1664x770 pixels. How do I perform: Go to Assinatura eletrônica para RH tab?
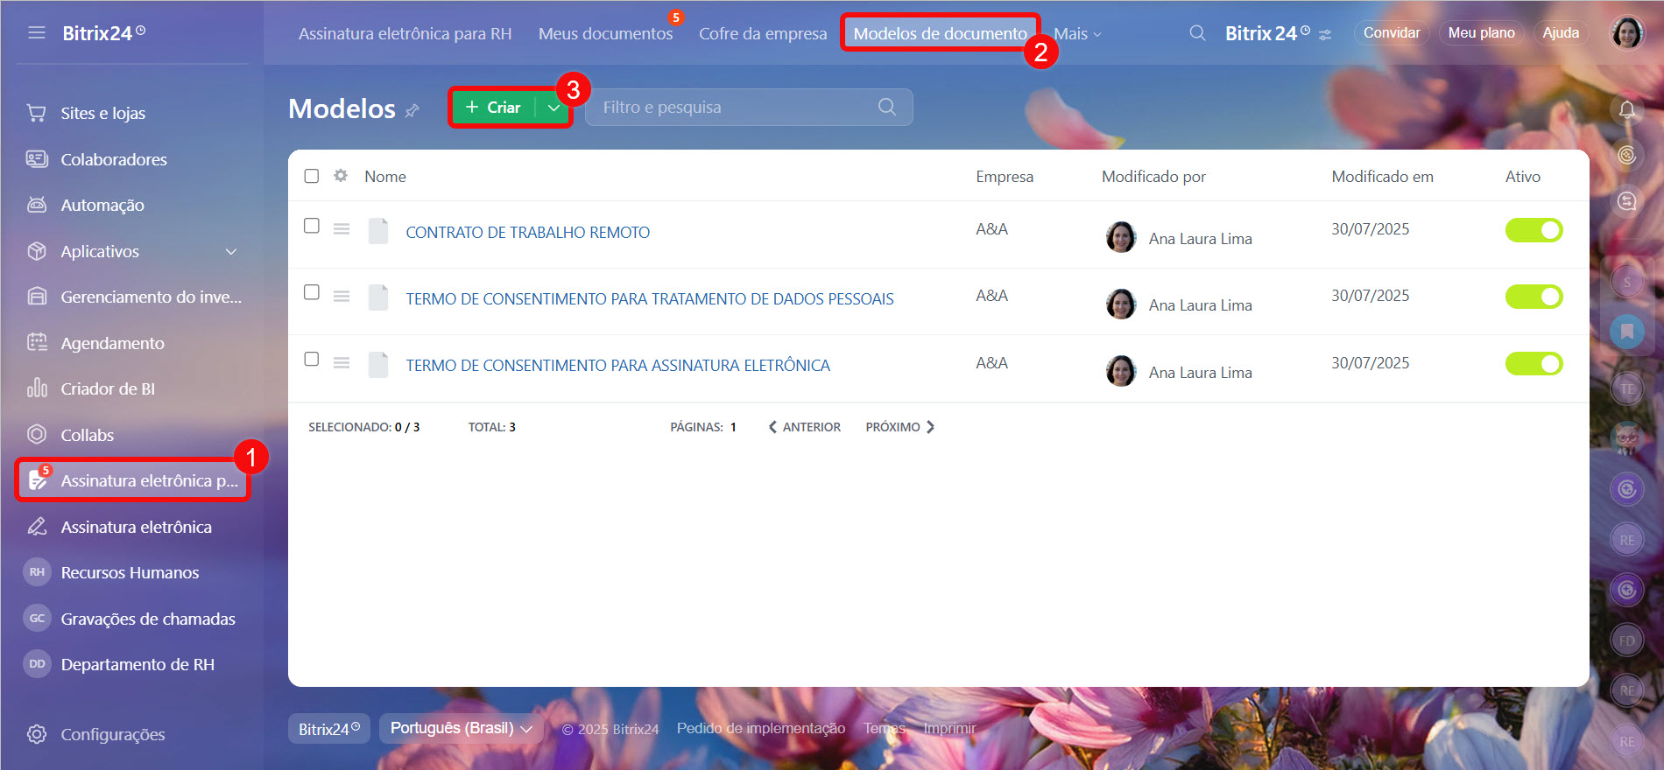point(405,33)
